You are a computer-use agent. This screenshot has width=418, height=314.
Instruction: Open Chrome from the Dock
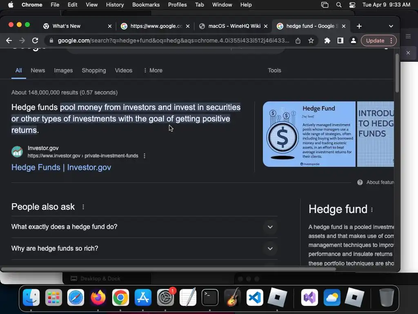pos(120,297)
